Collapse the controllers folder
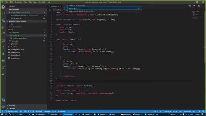This screenshot has height=116, width=206. click(x=15, y=33)
